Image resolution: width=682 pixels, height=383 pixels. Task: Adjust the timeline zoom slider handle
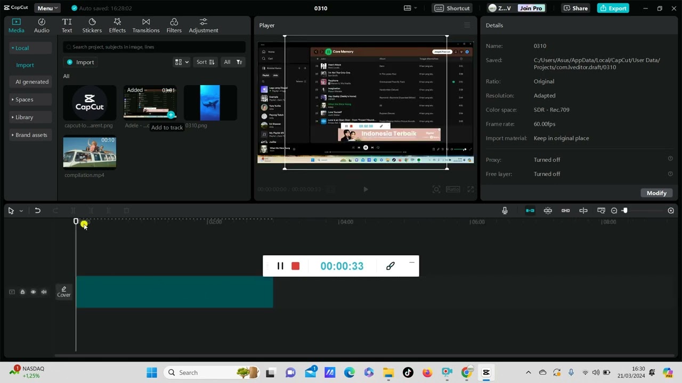(624, 211)
